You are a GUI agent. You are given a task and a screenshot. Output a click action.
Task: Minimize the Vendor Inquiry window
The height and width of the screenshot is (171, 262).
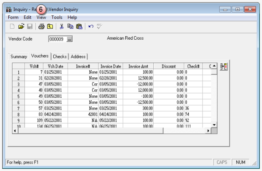tap(225, 10)
